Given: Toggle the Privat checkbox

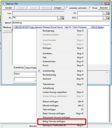Looking at the screenshot, I should [x=90, y=8].
